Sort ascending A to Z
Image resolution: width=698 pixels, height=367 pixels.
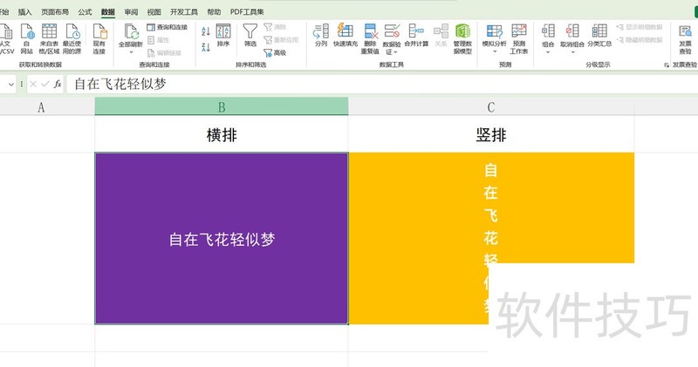[x=206, y=31]
